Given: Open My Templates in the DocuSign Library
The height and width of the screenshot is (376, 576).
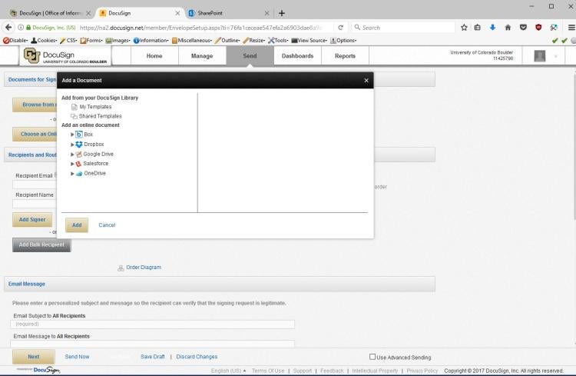Looking at the screenshot, I should tap(95, 107).
